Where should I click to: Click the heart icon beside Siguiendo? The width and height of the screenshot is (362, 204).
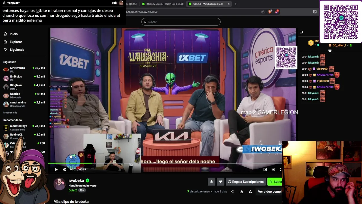[5, 50]
